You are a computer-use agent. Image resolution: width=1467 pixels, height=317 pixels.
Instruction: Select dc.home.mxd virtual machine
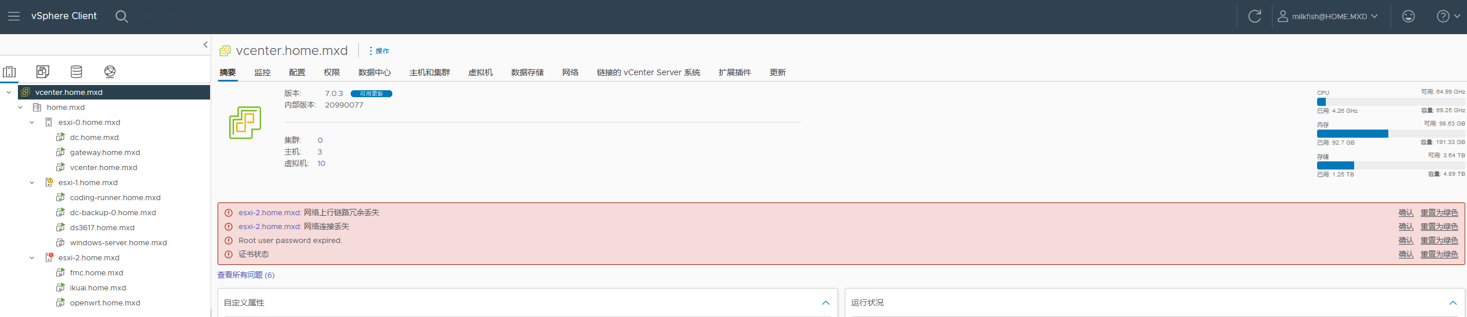point(94,137)
